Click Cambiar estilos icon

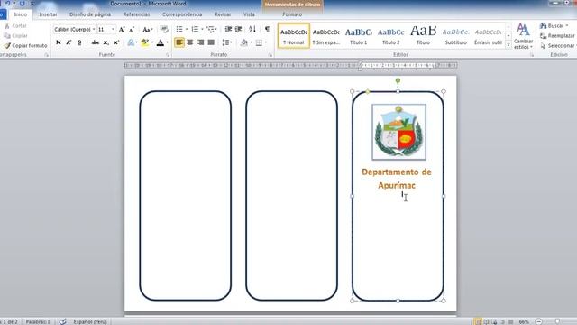(x=523, y=36)
